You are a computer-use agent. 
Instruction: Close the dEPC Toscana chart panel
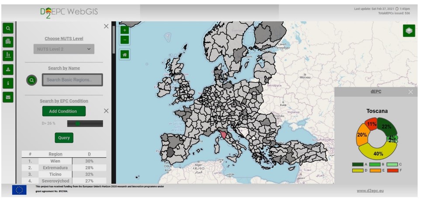[411, 92]
